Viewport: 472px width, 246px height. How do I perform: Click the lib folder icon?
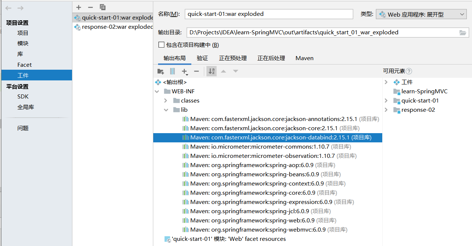(x=176, y=110)
